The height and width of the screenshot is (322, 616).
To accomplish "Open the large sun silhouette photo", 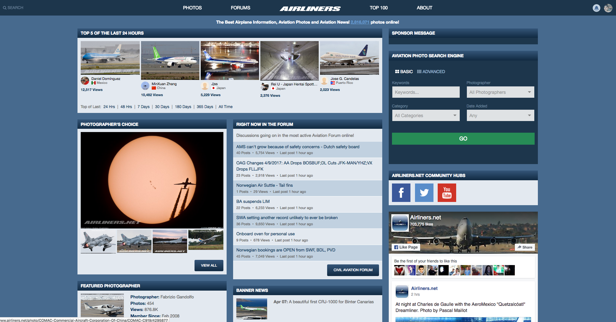I will coord(152,180).
